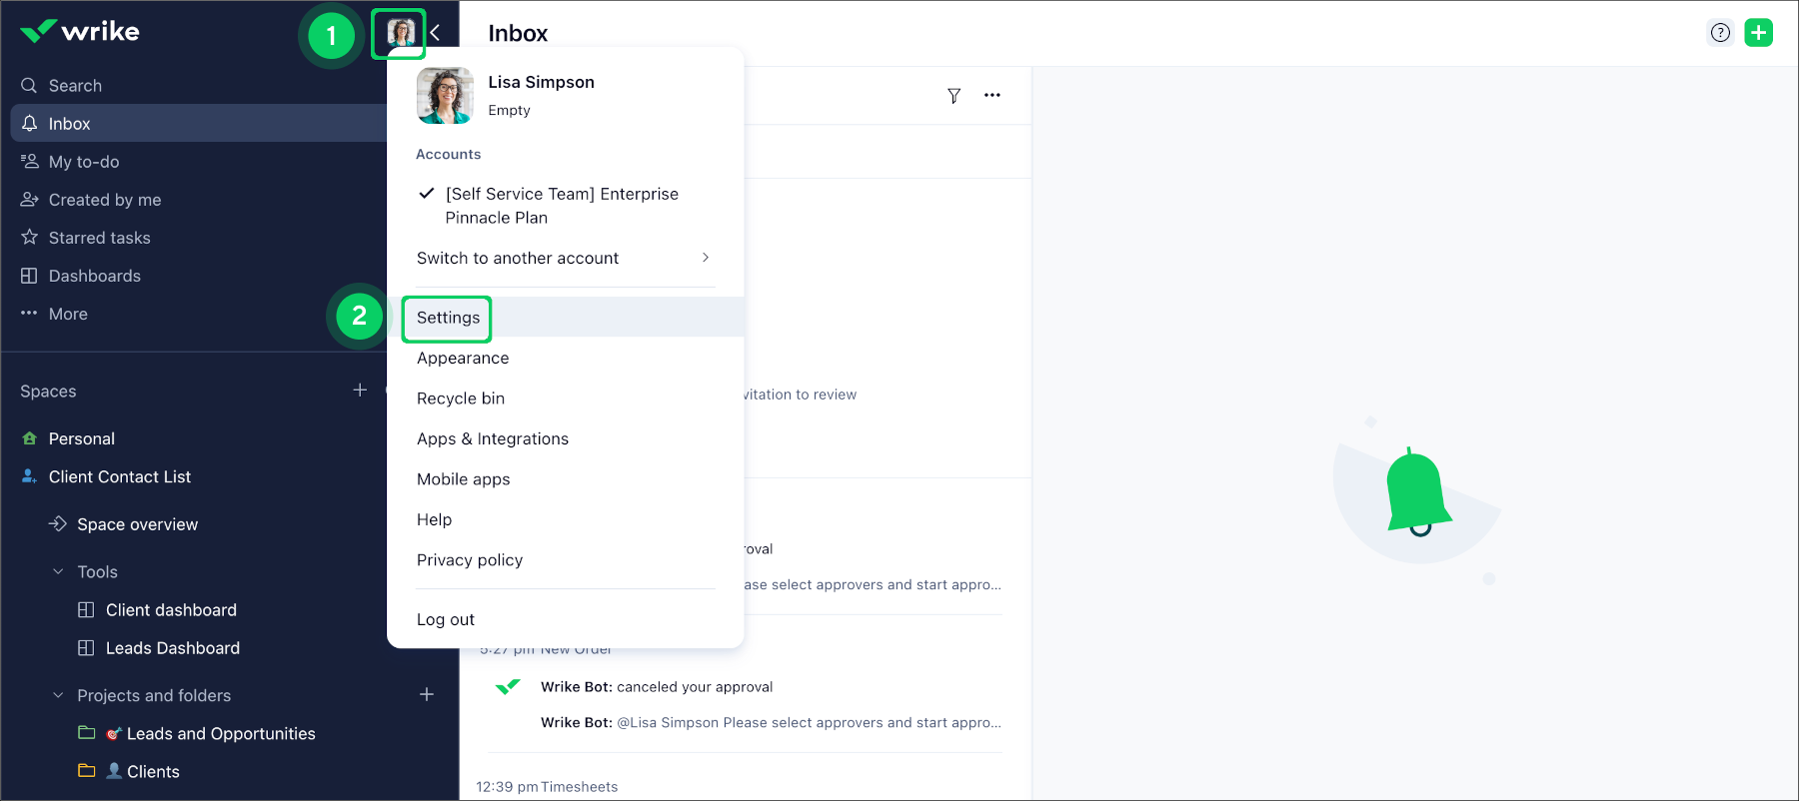Click the Space overview arrow icon

click(58, 524)
